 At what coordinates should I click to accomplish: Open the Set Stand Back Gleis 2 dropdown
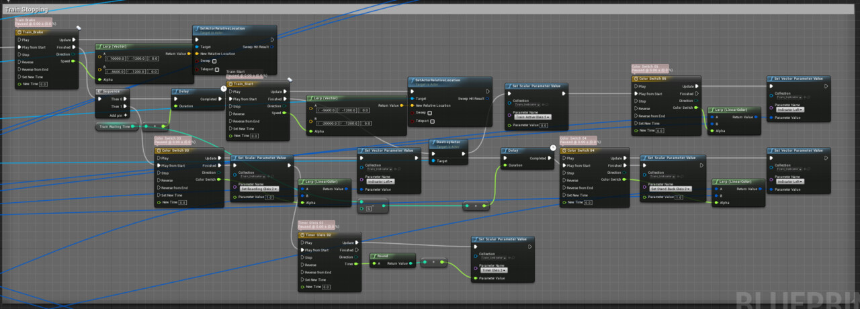(669, 189)
